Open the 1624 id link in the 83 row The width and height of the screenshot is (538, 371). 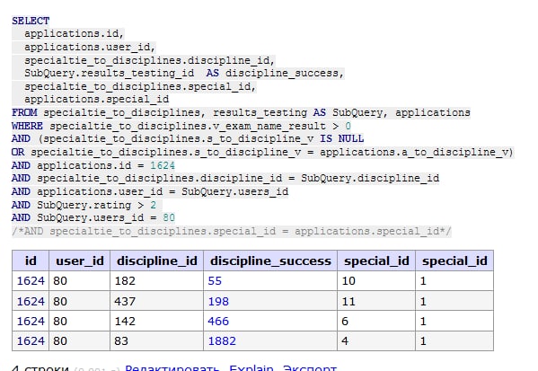pos(31,341)
